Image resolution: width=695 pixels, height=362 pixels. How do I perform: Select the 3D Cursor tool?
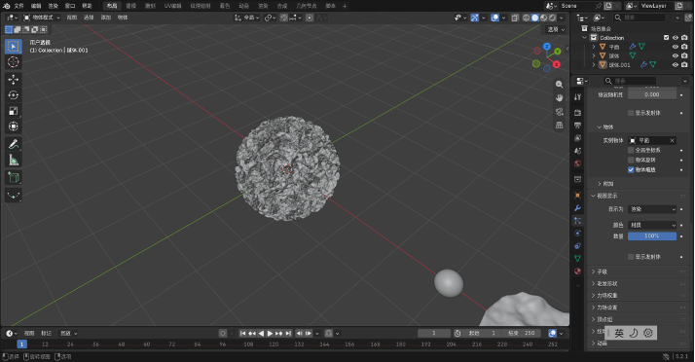[14, 61]
